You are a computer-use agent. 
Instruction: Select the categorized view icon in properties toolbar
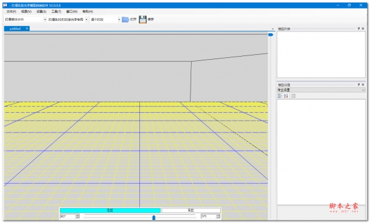point(280,96)
